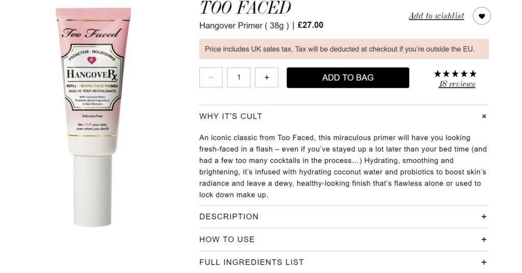Expand How To Use plus icon
522x273 pixels.
[x=484, y=239]
